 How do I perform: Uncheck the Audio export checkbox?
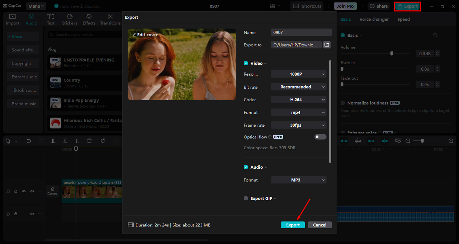point(246,167)
